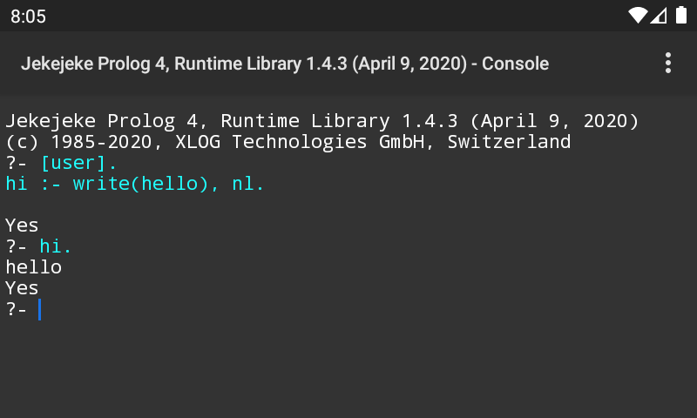Click the 'hi.' query line
The width and height of the screenshot is (697, 418).
56,246
